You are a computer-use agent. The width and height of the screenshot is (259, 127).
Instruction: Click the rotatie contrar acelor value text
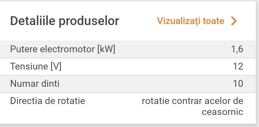(192, 101)
